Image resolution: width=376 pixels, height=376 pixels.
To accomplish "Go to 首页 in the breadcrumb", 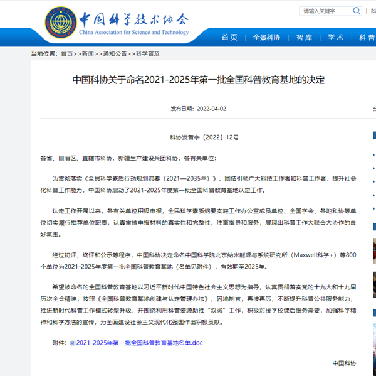I will (67, 54).
